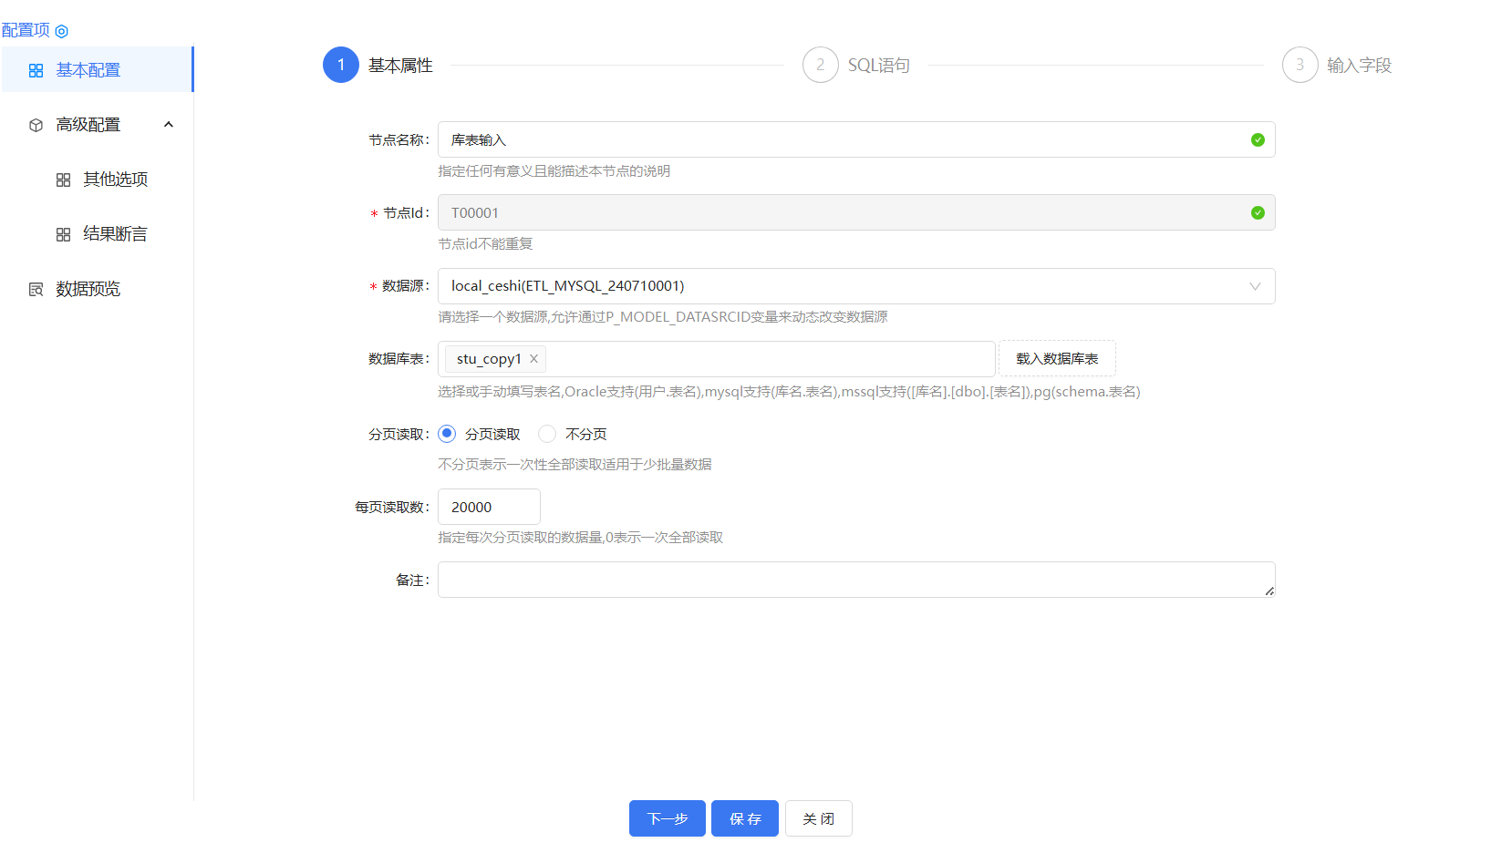This screenshot has width=1491, height=853.
Task: Collapse the 高级配置 menu group
Action: [169, 125]
